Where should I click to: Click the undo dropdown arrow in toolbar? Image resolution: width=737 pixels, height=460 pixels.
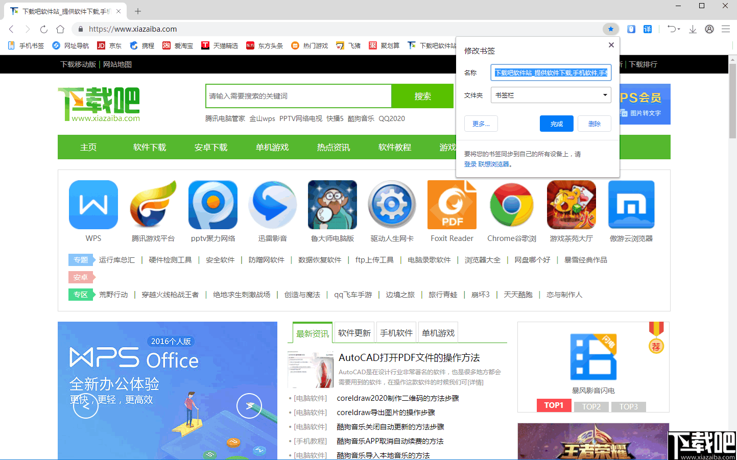point(679,29)
